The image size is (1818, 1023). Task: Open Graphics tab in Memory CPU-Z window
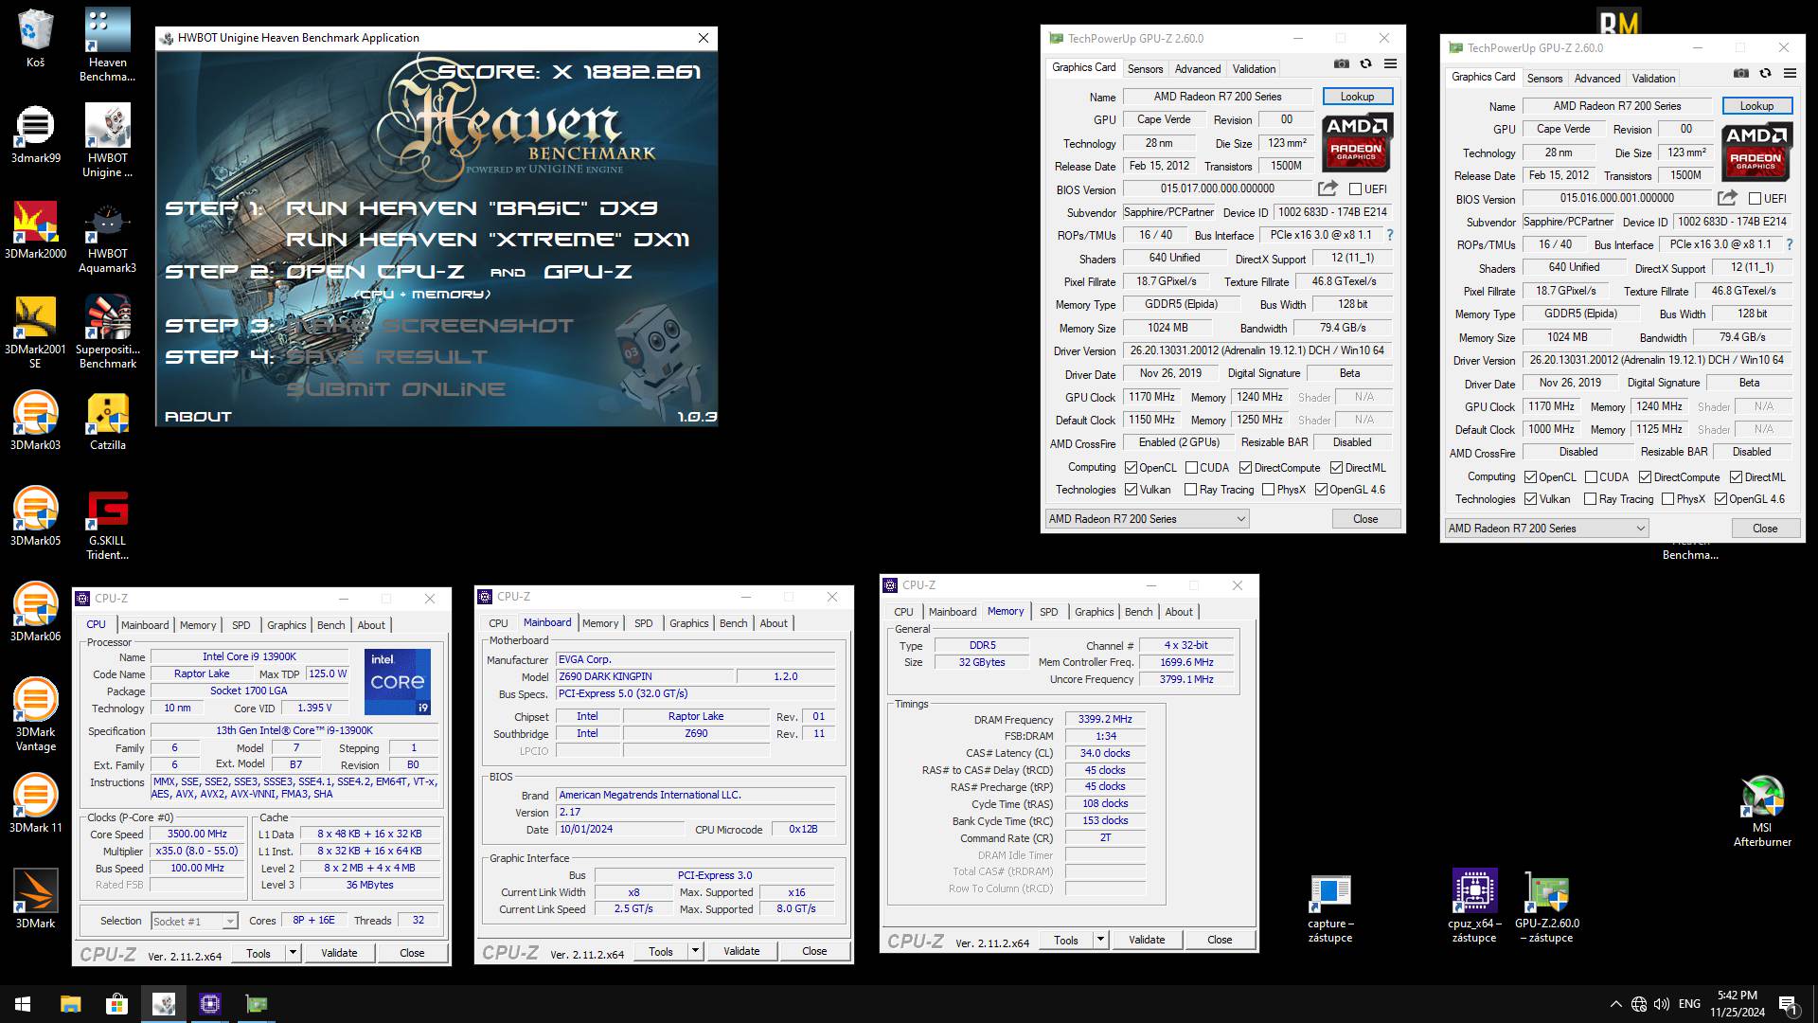1094,612
